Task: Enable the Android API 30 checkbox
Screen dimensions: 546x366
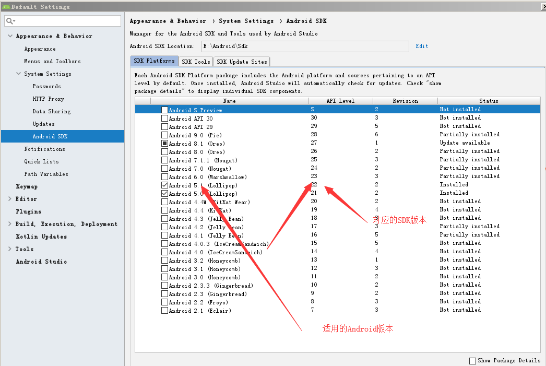Action: coord(165,118)
